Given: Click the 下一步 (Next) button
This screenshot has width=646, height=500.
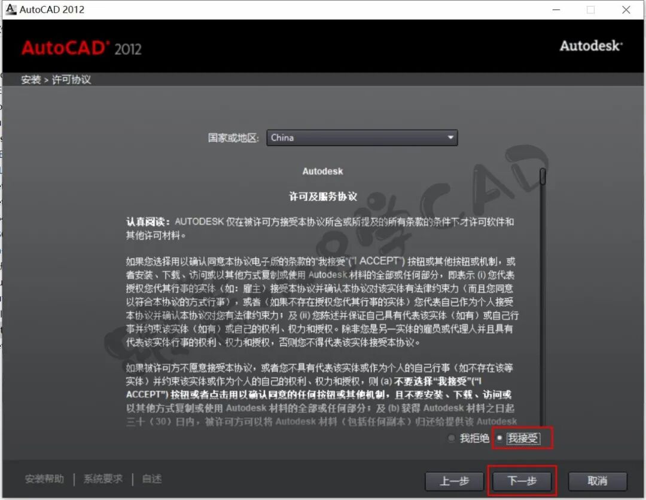Looking at the screenshot, I should (x=522, y=481).
